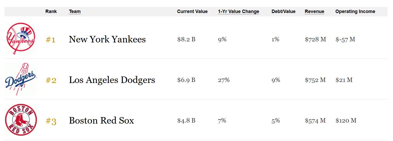The image size is (393, 141).
Task: Click the #1 rank number
Action: pyautogui.click(x=51, y=40)
